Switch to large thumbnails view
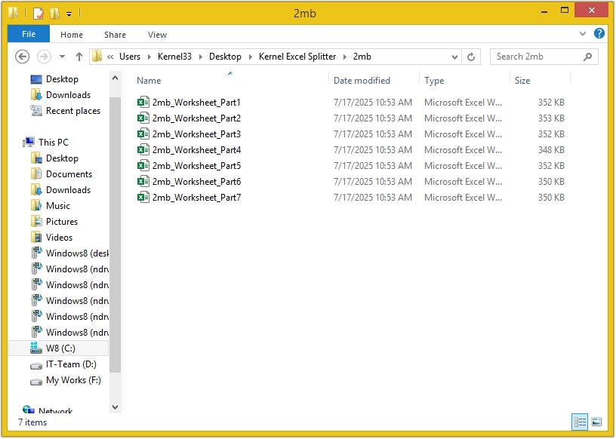Viewport: 616px width, 439px height. click(597, 422)
